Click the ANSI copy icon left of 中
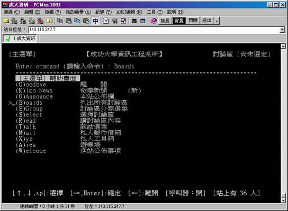288x211 pixels. point(77,21)
